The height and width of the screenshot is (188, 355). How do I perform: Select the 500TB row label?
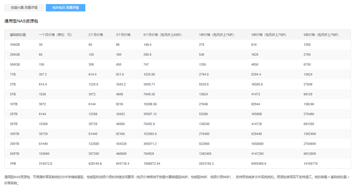point(15,154)
